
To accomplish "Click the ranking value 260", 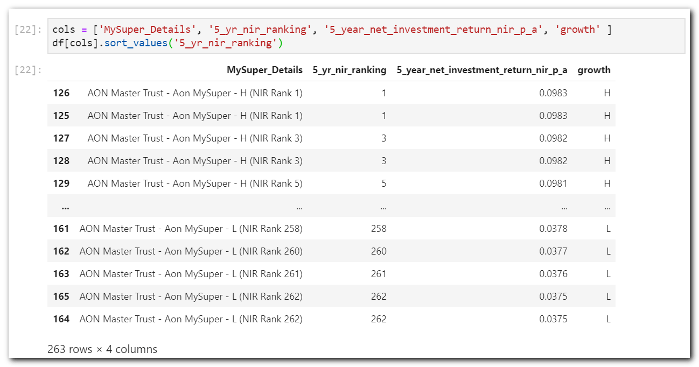I will point(378,251).
